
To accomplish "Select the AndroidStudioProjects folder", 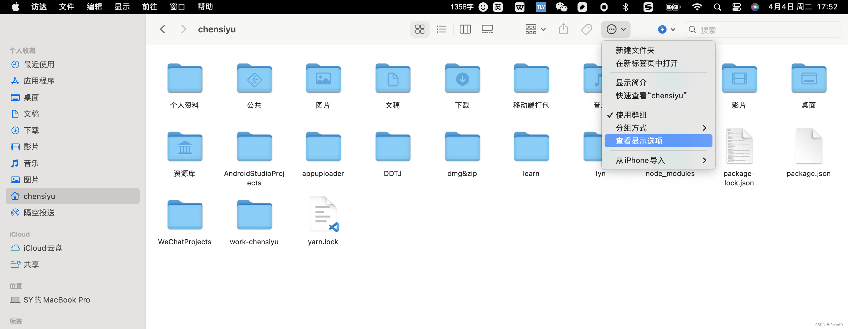I will tap(254, 147).
